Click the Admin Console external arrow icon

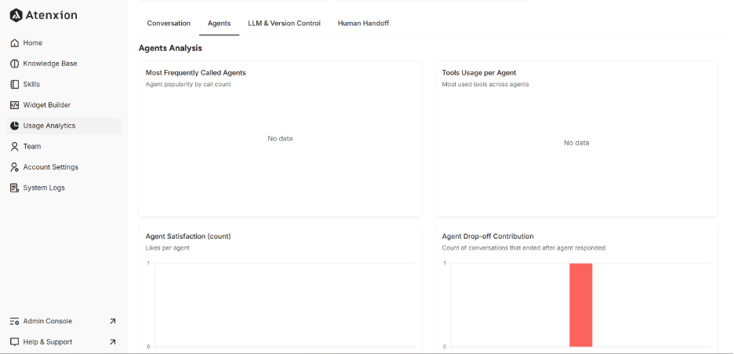pos(112,321)
